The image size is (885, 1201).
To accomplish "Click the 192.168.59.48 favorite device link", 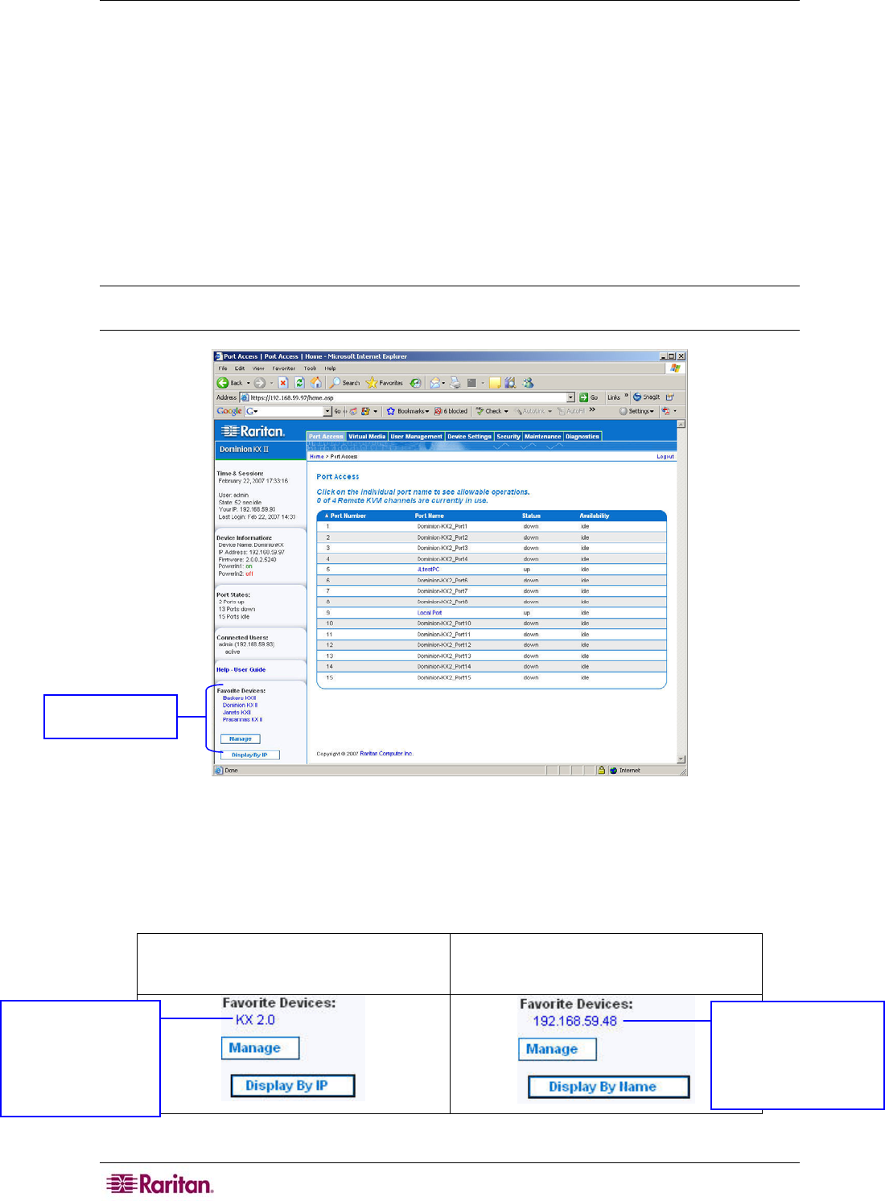I will 575,1021.
